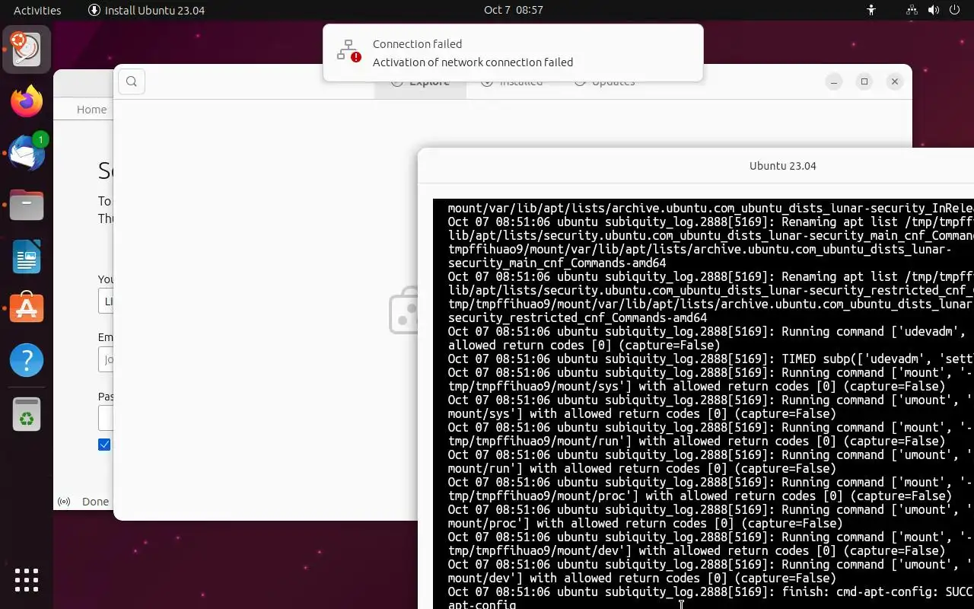Switch to the Updates tab in the Software window

604,82
